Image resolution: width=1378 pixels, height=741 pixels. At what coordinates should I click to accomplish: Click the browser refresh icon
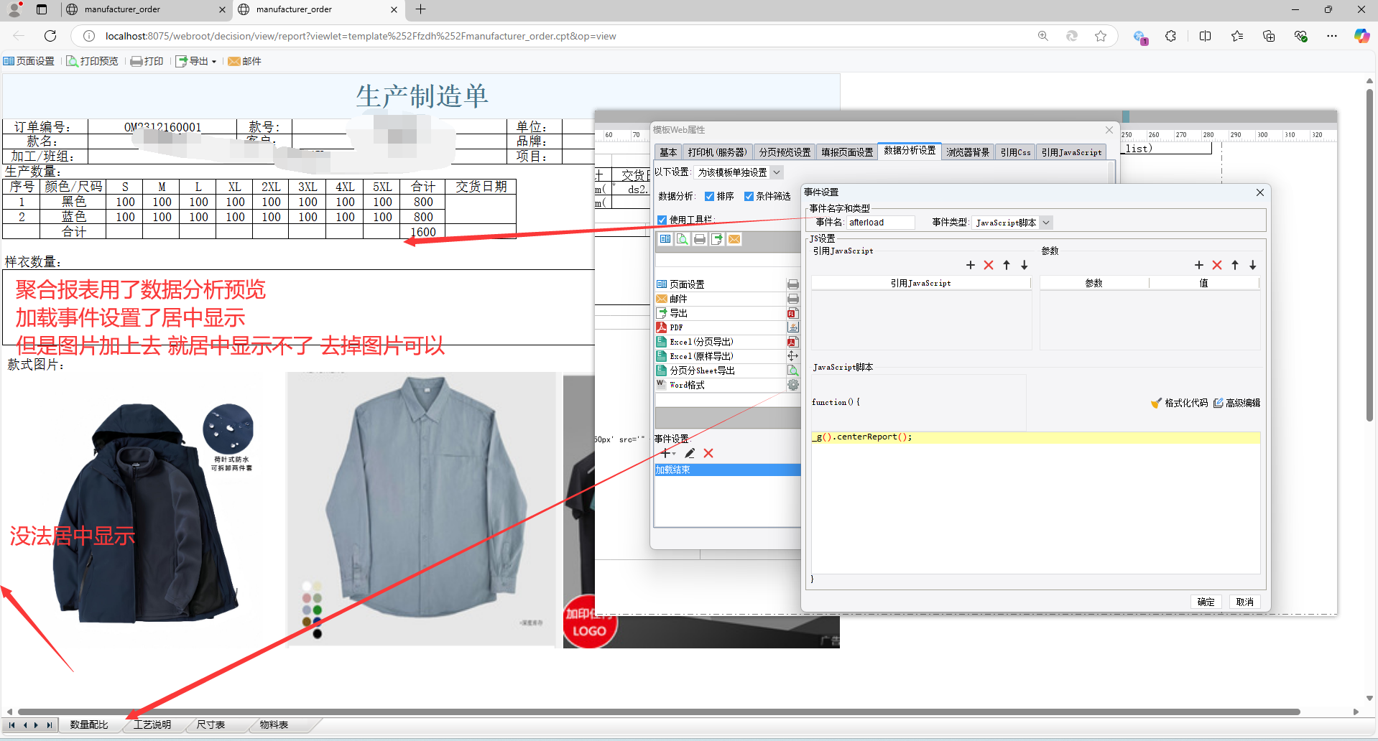point(50,36)
